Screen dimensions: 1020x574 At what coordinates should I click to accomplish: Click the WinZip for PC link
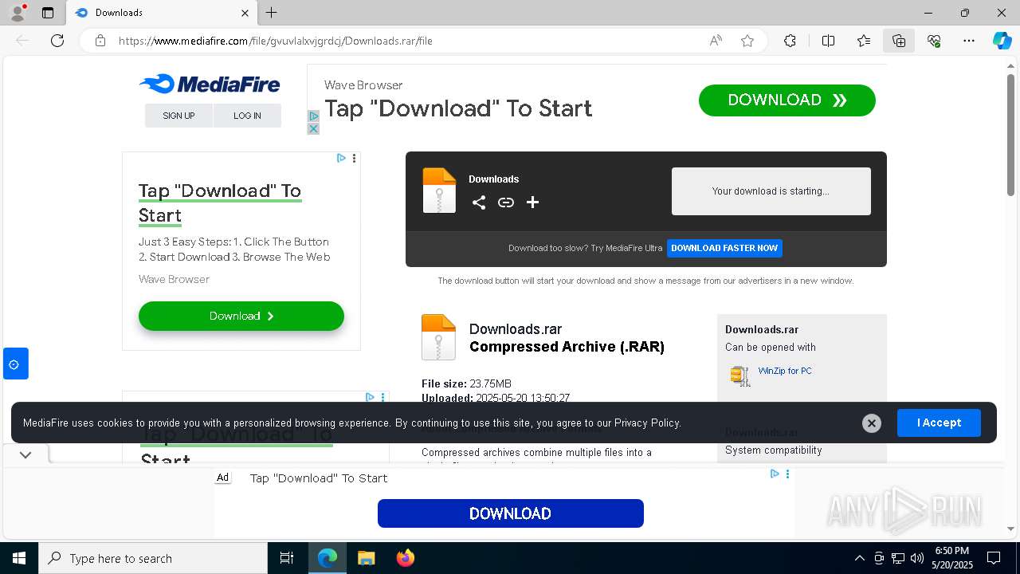(x=785, y=371)
